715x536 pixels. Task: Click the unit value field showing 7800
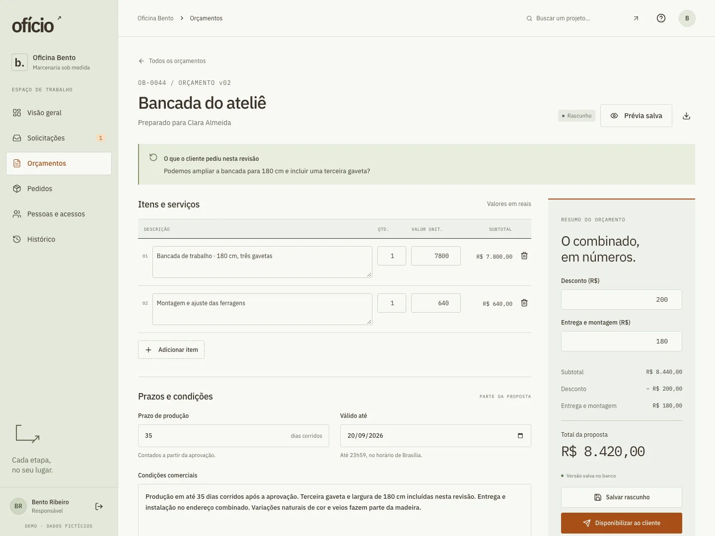point(436,256)
